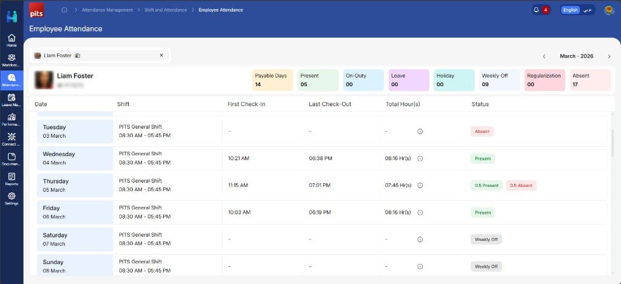
Task: Click the info icon in Tuesday 03 March row
Action: [420, 132]
